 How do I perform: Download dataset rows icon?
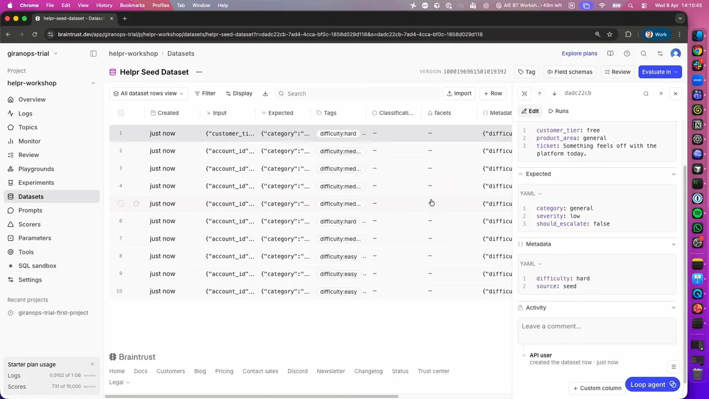pos(265,94)
